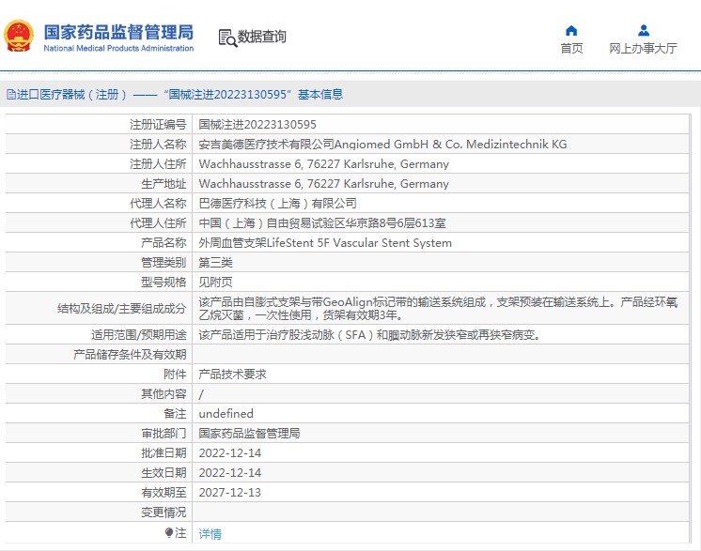
Task: Click the 适用范围/预期用途 label
Action: pos(138,335)
